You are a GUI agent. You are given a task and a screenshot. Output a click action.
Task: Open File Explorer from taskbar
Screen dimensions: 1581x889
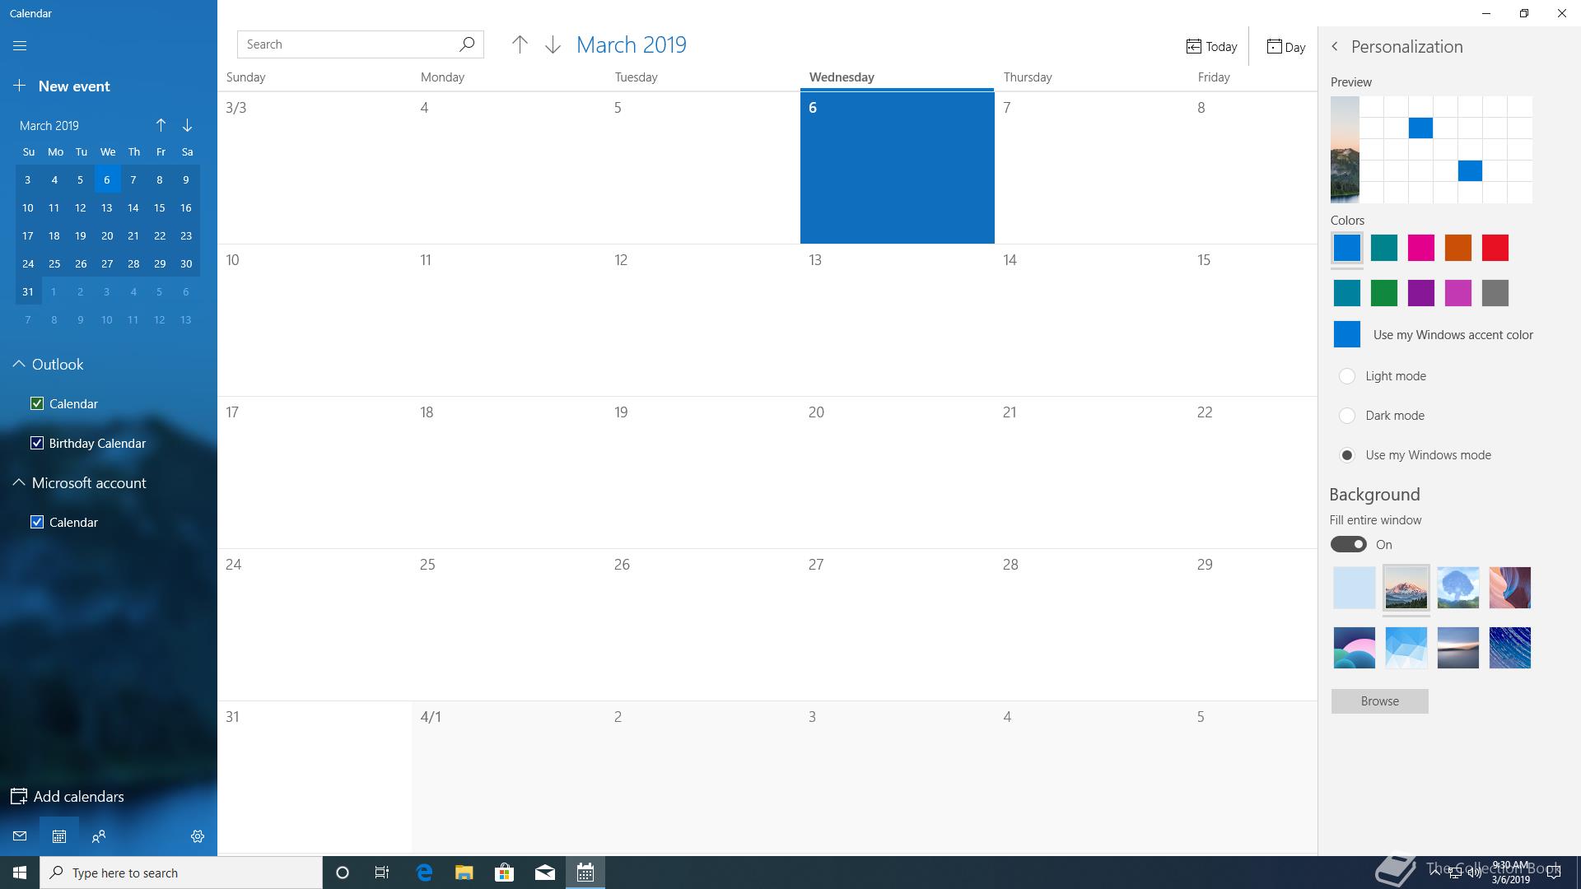click(x=464, y=873)
